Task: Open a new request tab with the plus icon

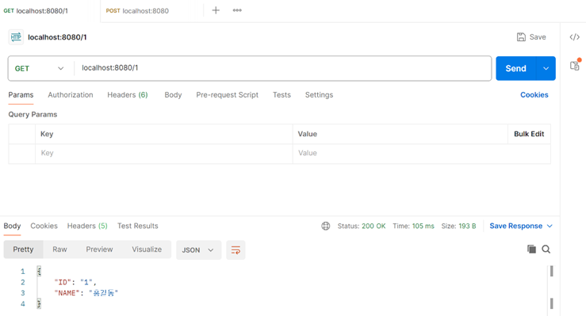Action: (x=216, y=10)
